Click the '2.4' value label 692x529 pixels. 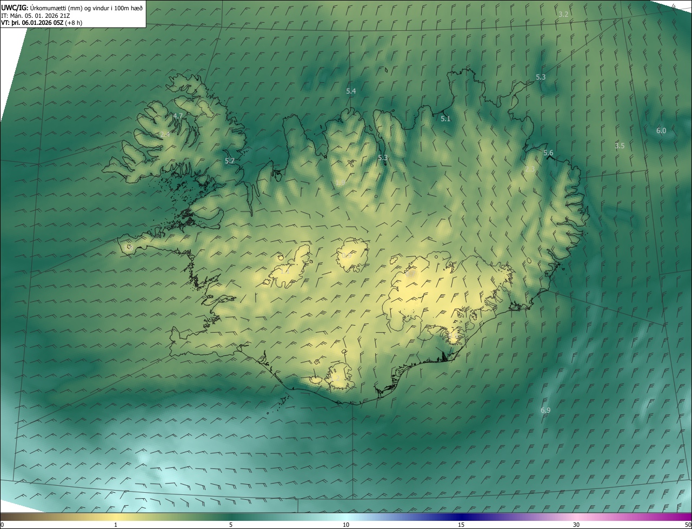coord(165,134)
